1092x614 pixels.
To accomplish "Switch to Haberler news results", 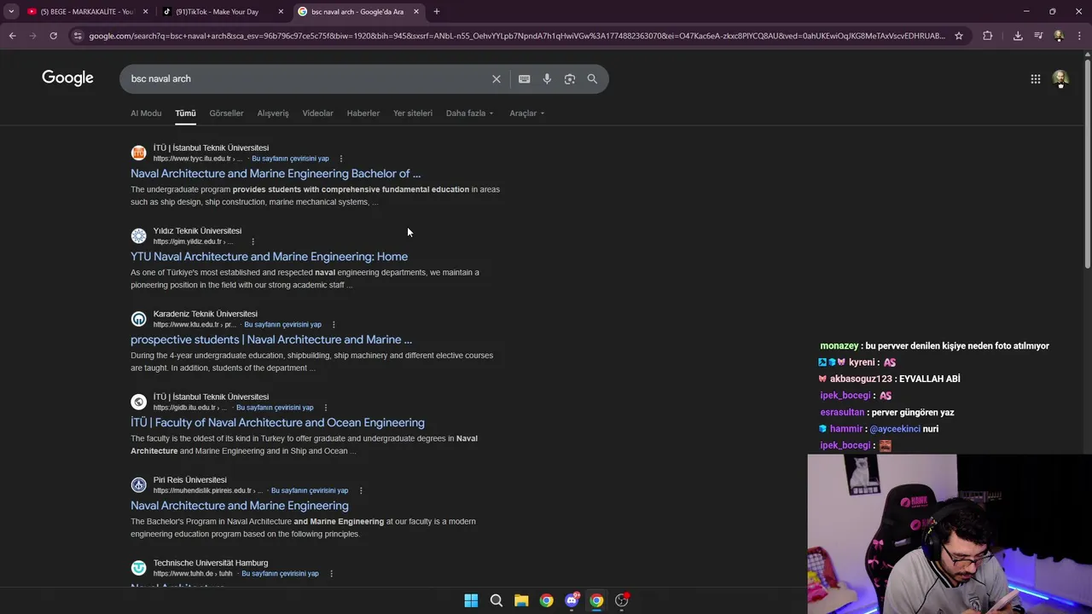I will tap(363, 113).
